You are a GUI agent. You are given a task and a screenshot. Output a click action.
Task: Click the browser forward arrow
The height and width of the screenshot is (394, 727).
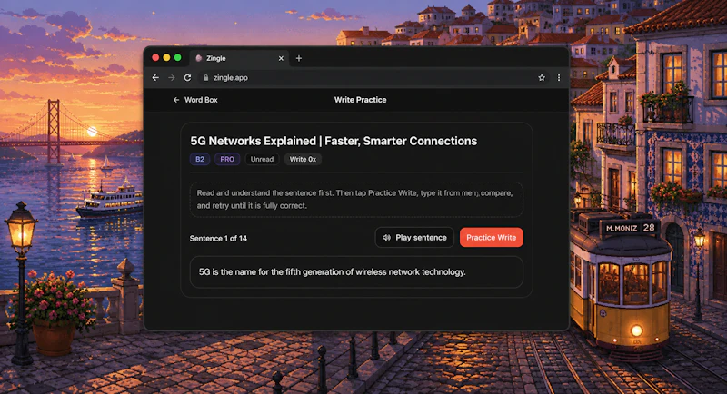tap(172, 78)
